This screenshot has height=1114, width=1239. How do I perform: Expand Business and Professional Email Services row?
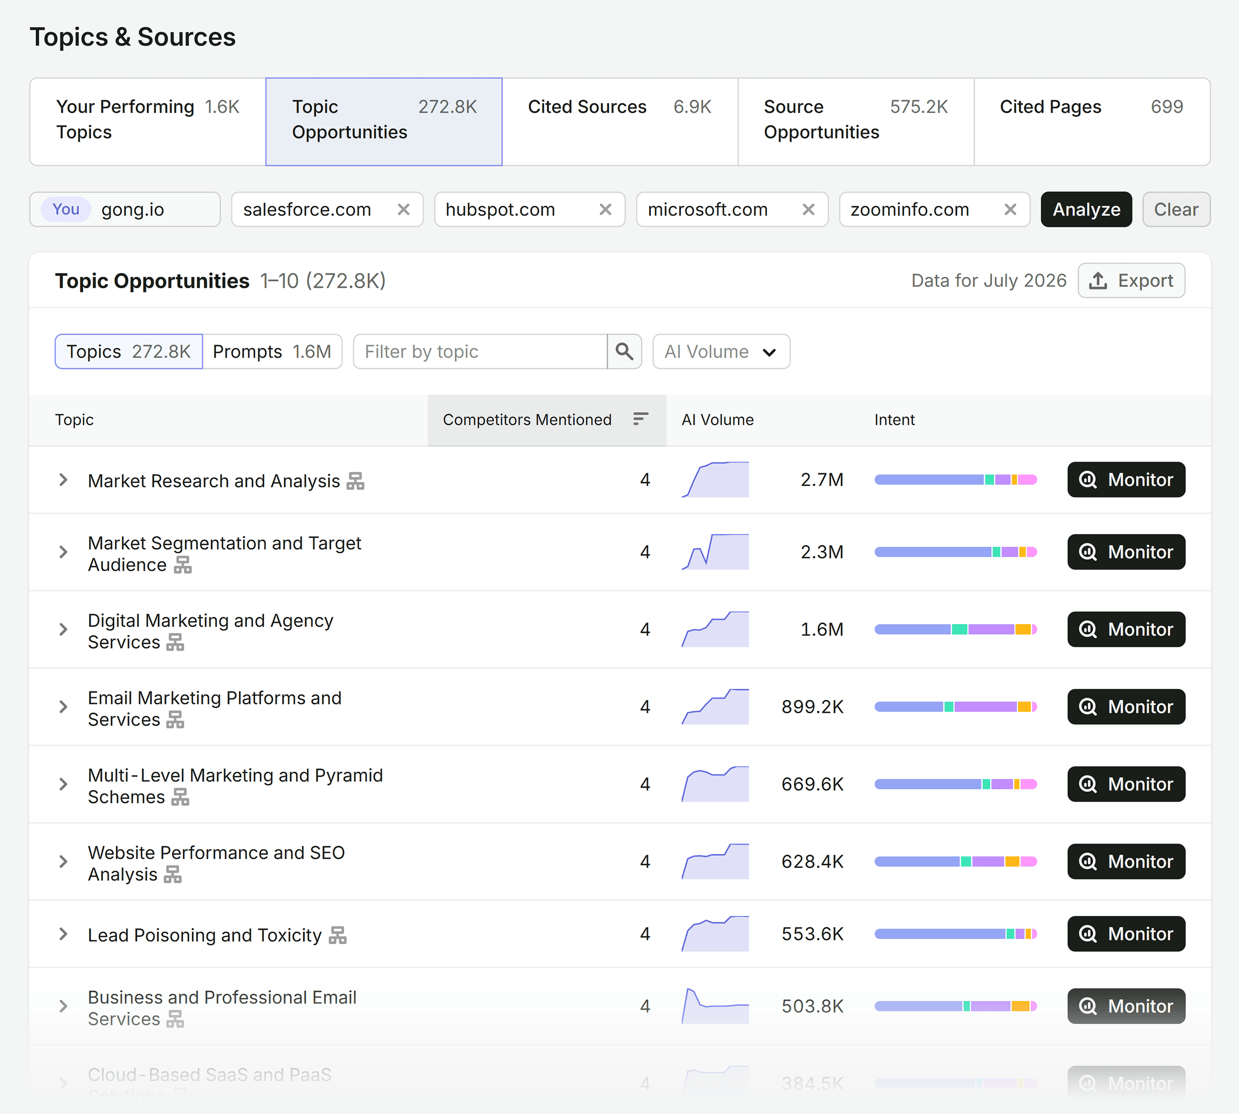point(63,1007)
